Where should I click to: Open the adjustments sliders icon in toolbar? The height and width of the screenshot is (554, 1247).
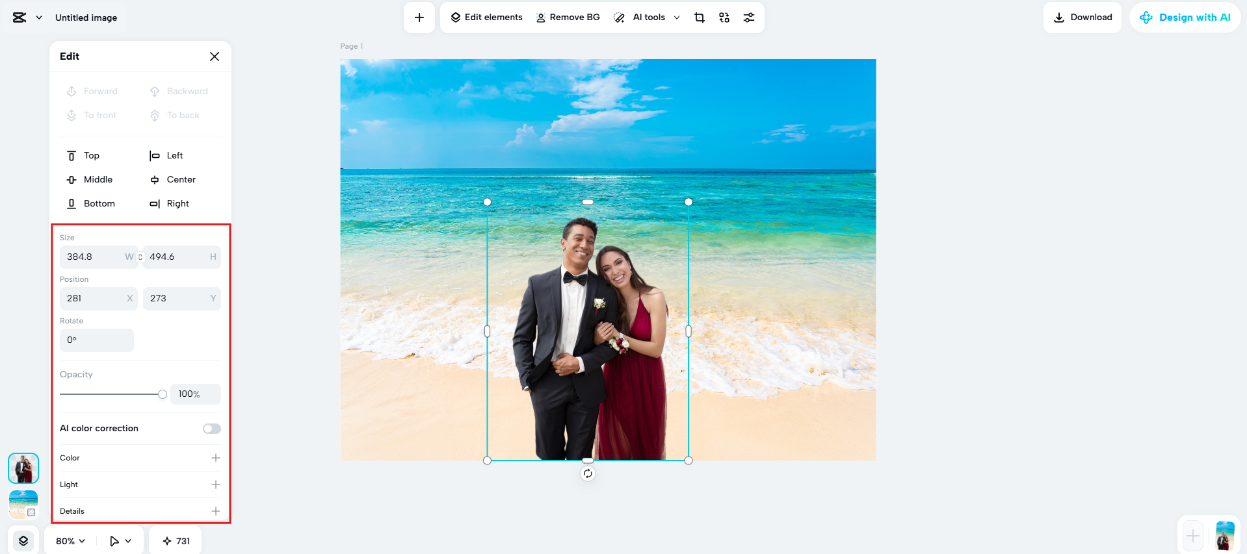[749, 18]
